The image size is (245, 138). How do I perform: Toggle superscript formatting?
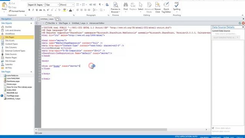tap(48, 10)
